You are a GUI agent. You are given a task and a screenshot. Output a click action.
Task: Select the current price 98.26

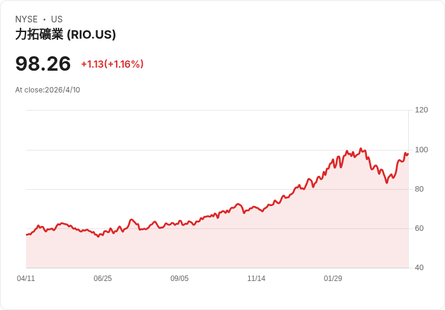[x=43, y=64]
